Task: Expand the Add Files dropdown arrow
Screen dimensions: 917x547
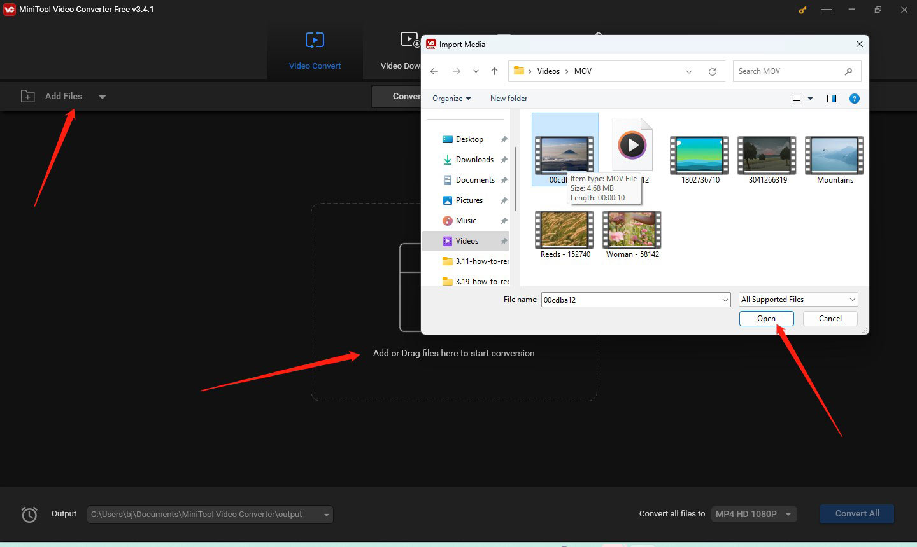Action: (x=103, y=97)
